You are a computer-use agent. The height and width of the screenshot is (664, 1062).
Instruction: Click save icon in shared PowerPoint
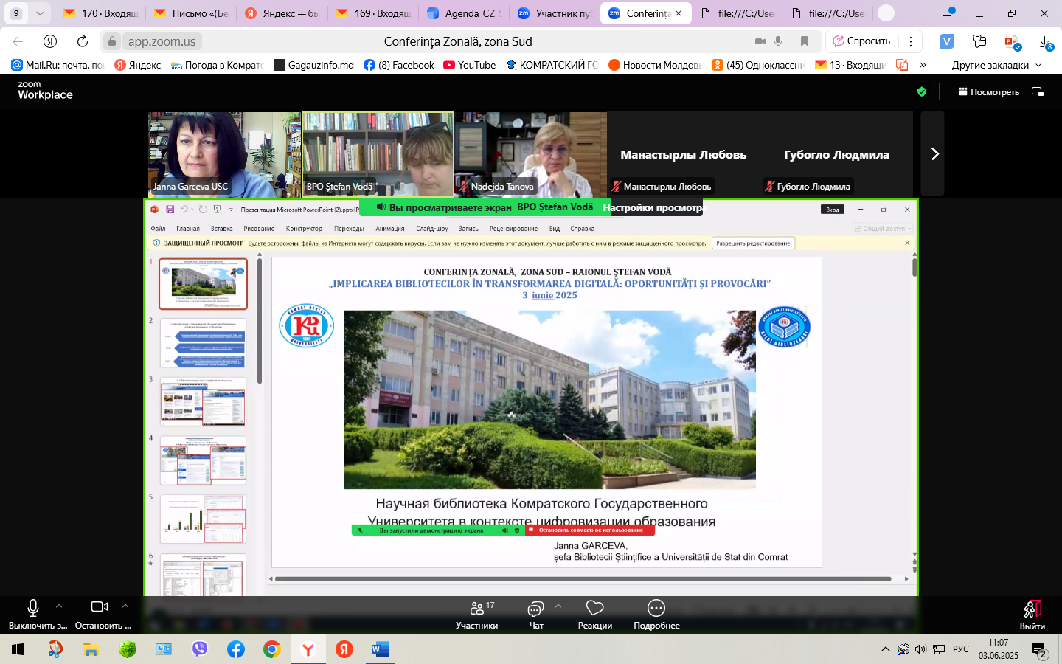click(x=170, y=210)
